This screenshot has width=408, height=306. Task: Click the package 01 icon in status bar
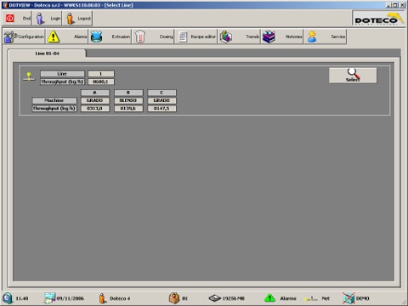tap(174, 298)
